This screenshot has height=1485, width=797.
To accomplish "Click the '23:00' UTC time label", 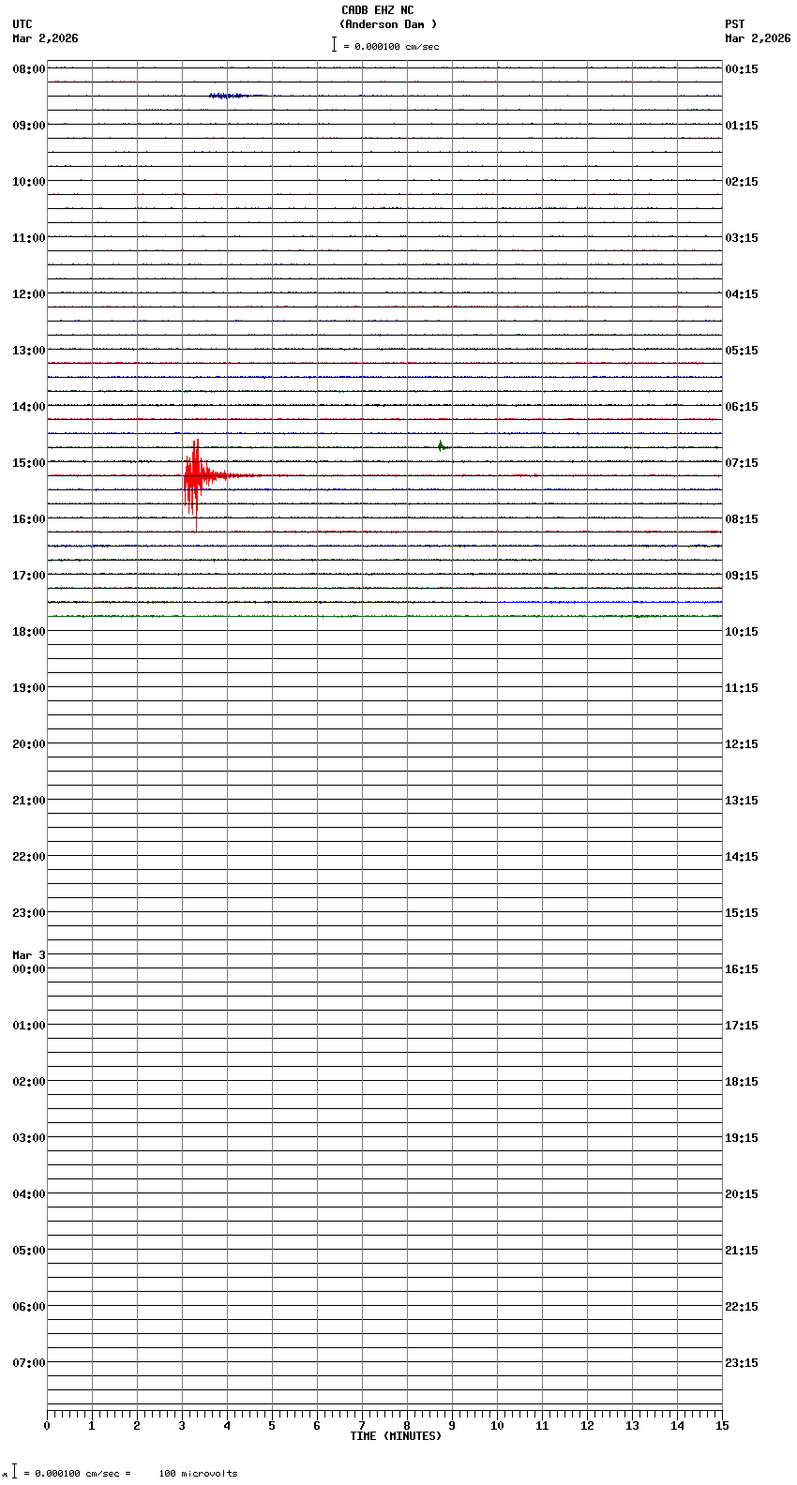I will 29,913.
